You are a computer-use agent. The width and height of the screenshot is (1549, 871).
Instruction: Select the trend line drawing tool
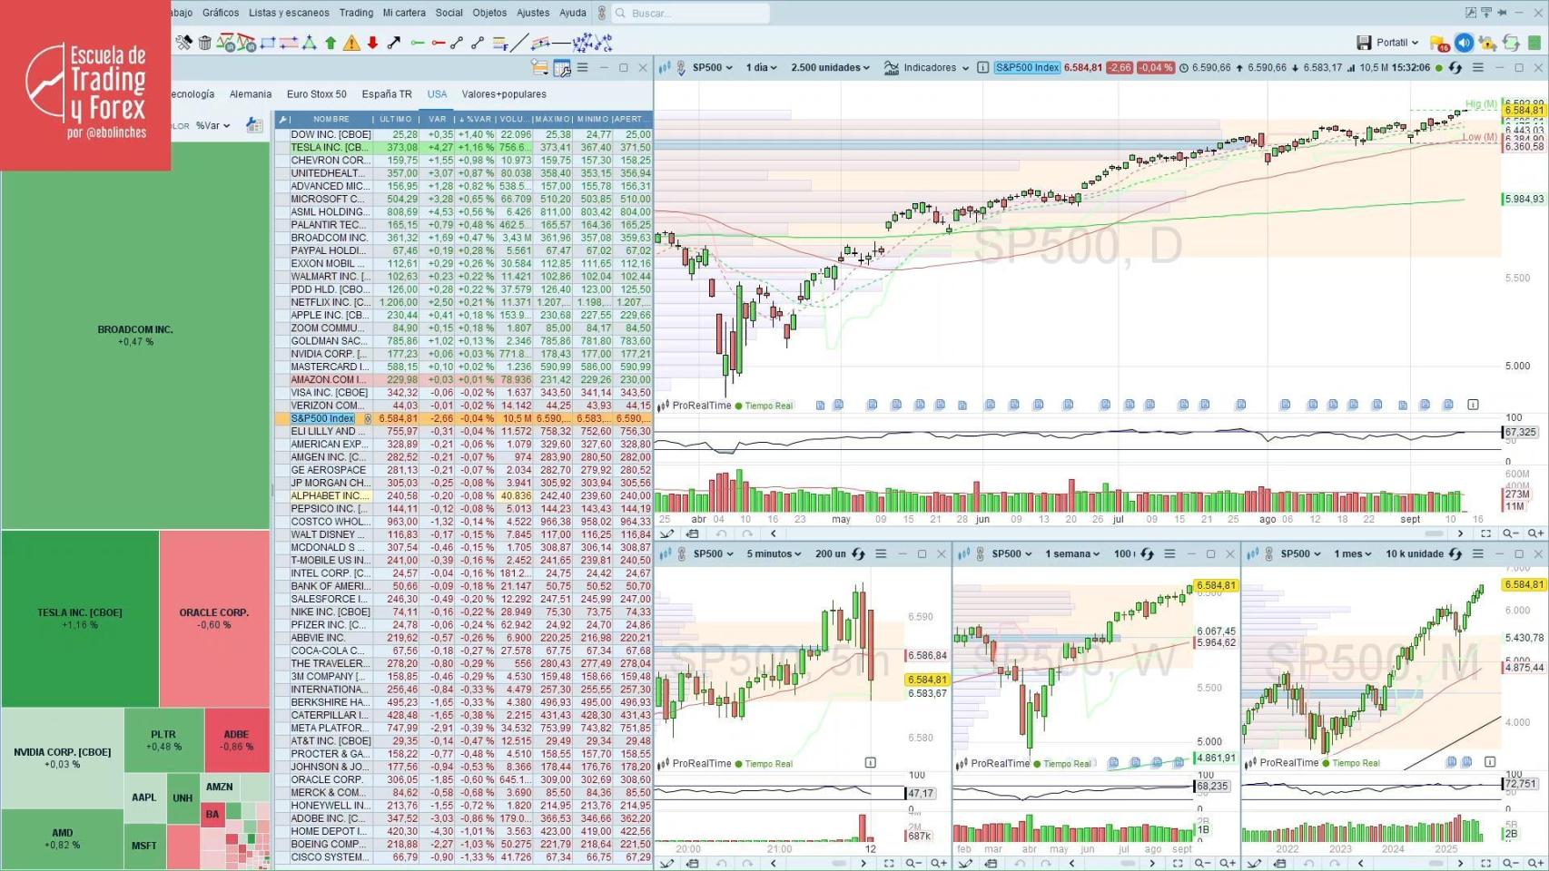[519, 43]
